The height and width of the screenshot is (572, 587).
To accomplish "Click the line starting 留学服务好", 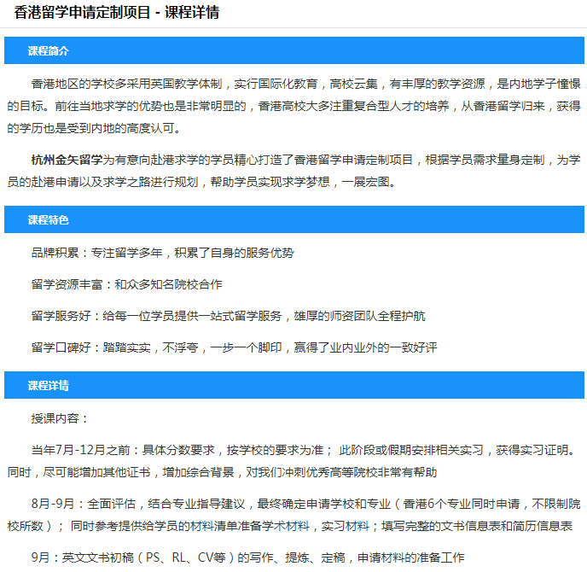I will [228, 316].
